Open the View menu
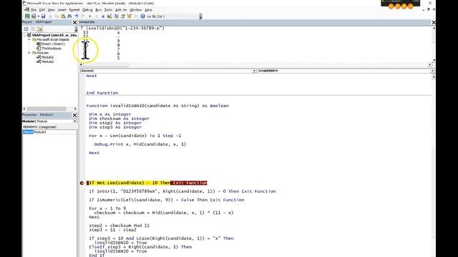The image size is (458, 257). point(51,10)
